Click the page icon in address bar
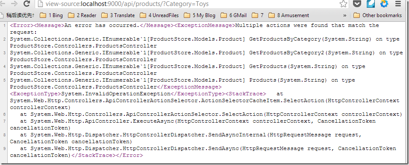Screen dimensions: 409x165 coord(40,4)
